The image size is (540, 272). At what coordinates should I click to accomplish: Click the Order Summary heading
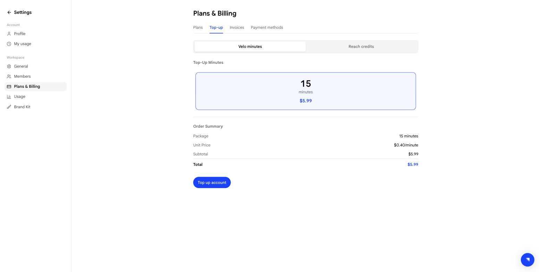(208, 126)
